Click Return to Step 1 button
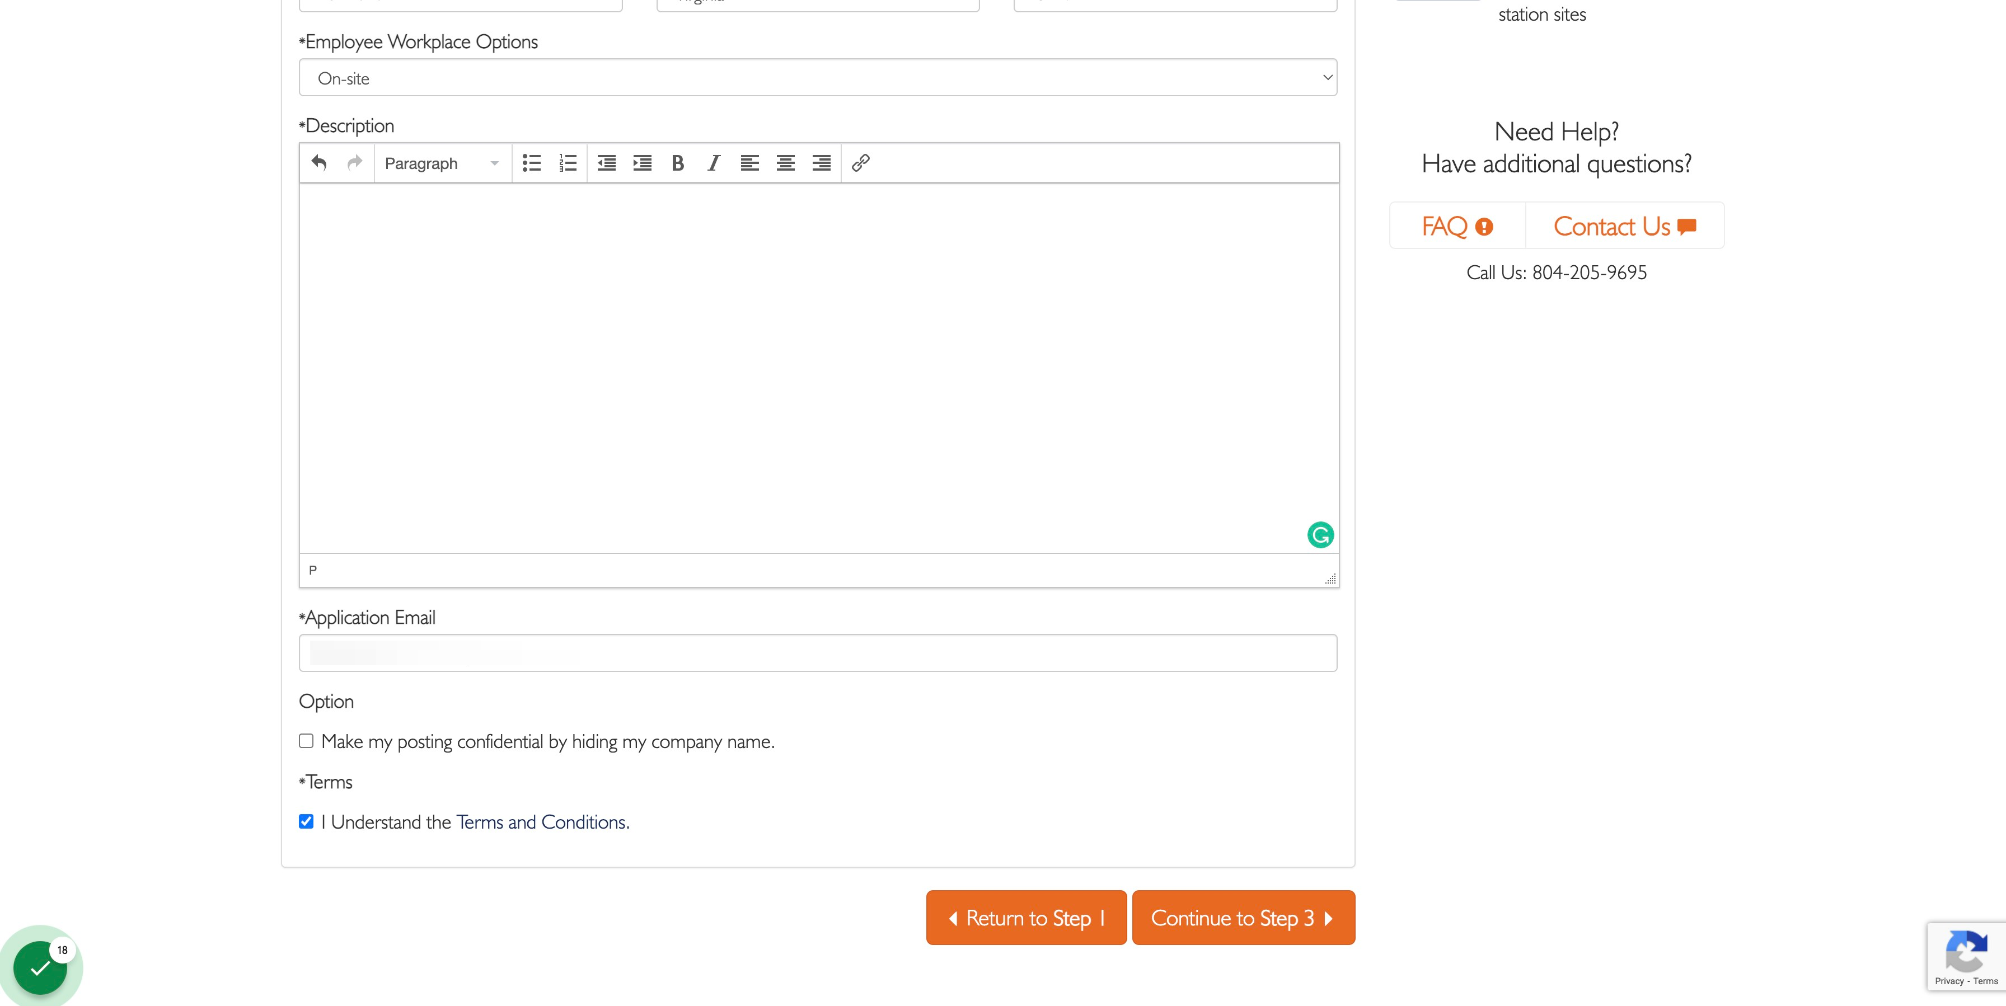The width and height of the screenshot is (2006, 1006). pyautogui.click(x=1027, y=918)
